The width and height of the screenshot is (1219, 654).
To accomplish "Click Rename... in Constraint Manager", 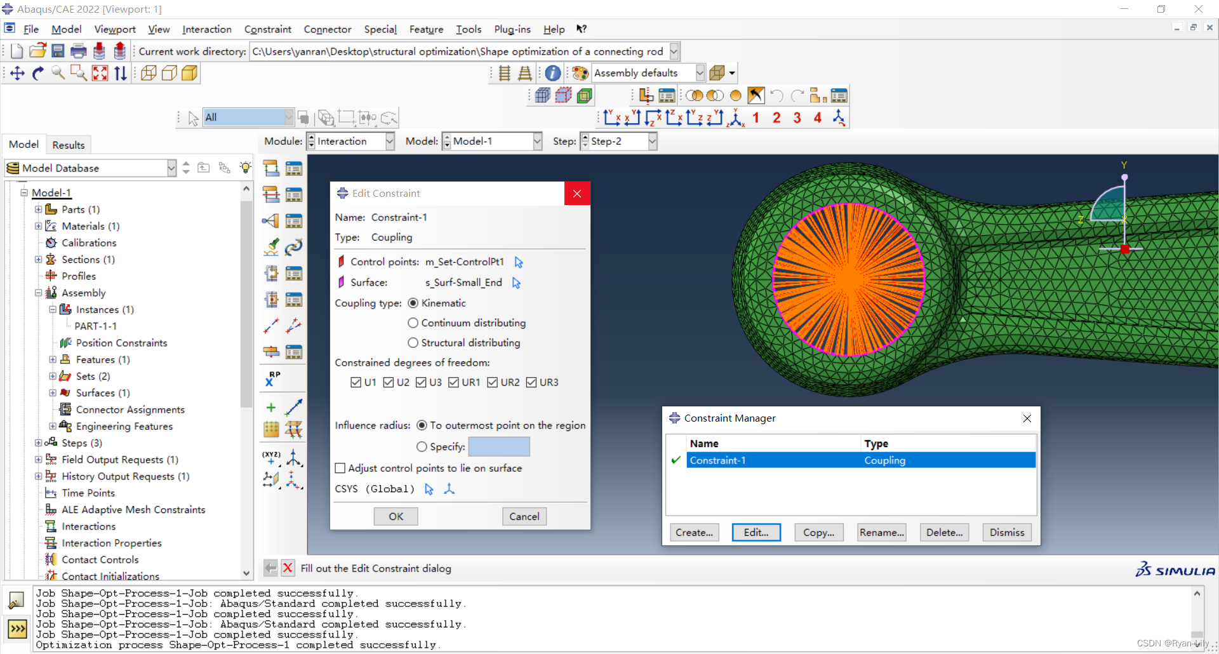I will (x=881, y=533).
